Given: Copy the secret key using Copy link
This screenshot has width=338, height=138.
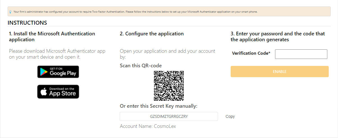Looking at the screenshot, I should click(x=230, y=116).
